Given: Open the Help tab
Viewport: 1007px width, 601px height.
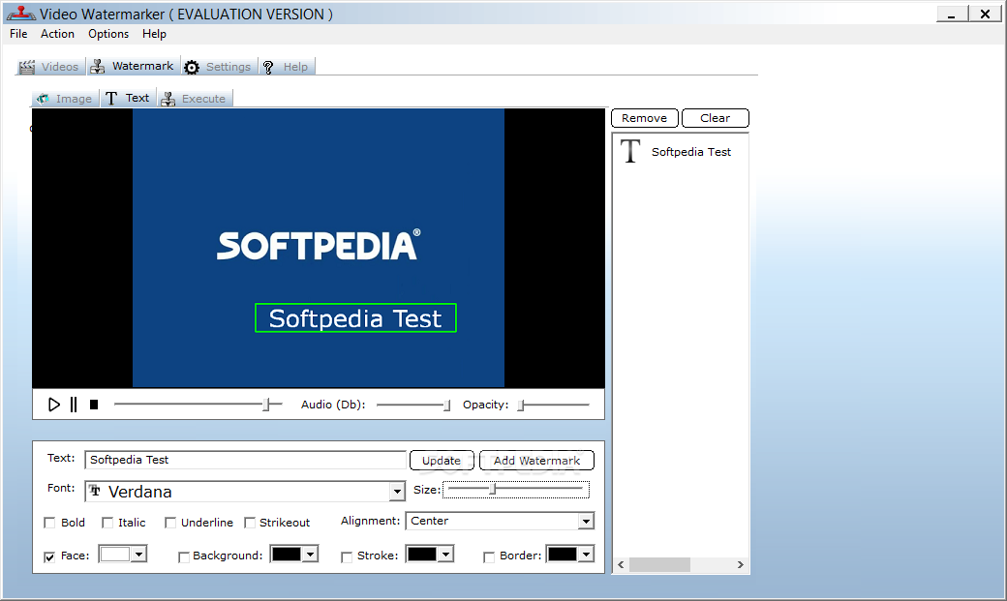Looking at the screenshot, I should click(x=287, y=67).
